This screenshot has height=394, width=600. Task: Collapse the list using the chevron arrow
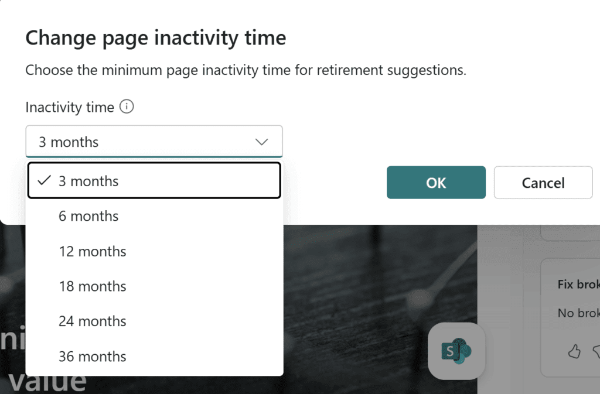pos(262,142)
